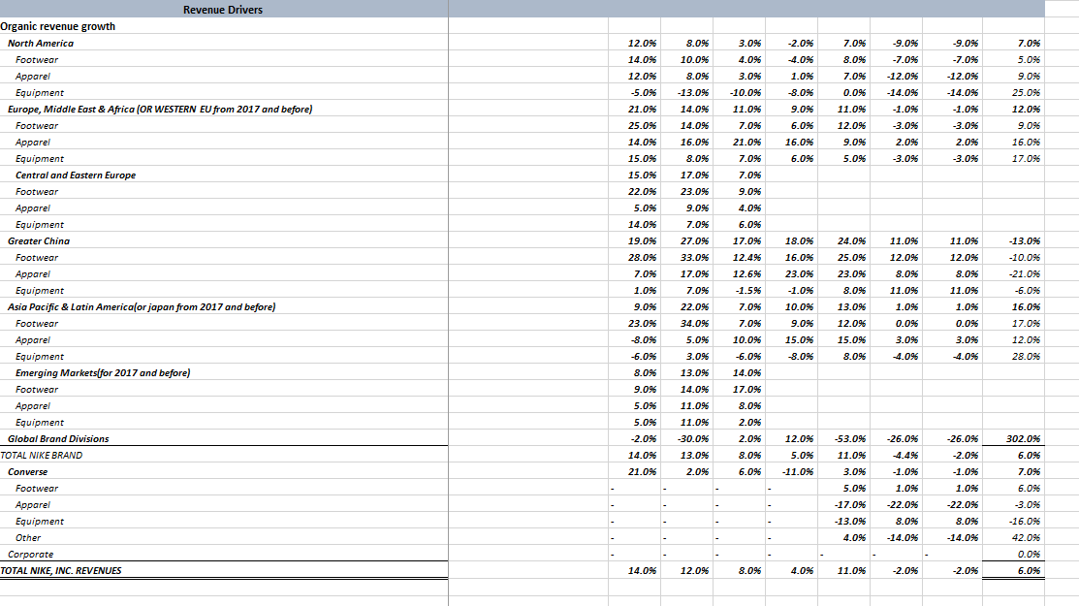The height and width of the screenshot is (606, 1079).
Task: Select the Emerging Markets row label
Action: [x=103, y=373]
